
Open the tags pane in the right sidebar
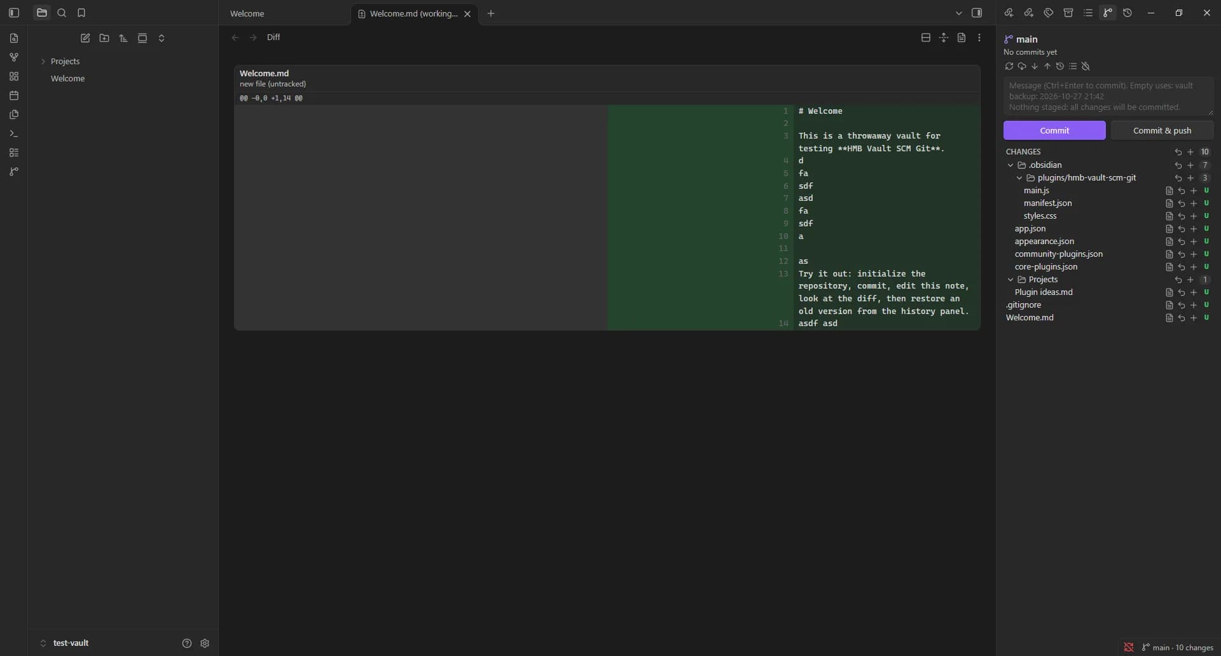click(1049, 13)
